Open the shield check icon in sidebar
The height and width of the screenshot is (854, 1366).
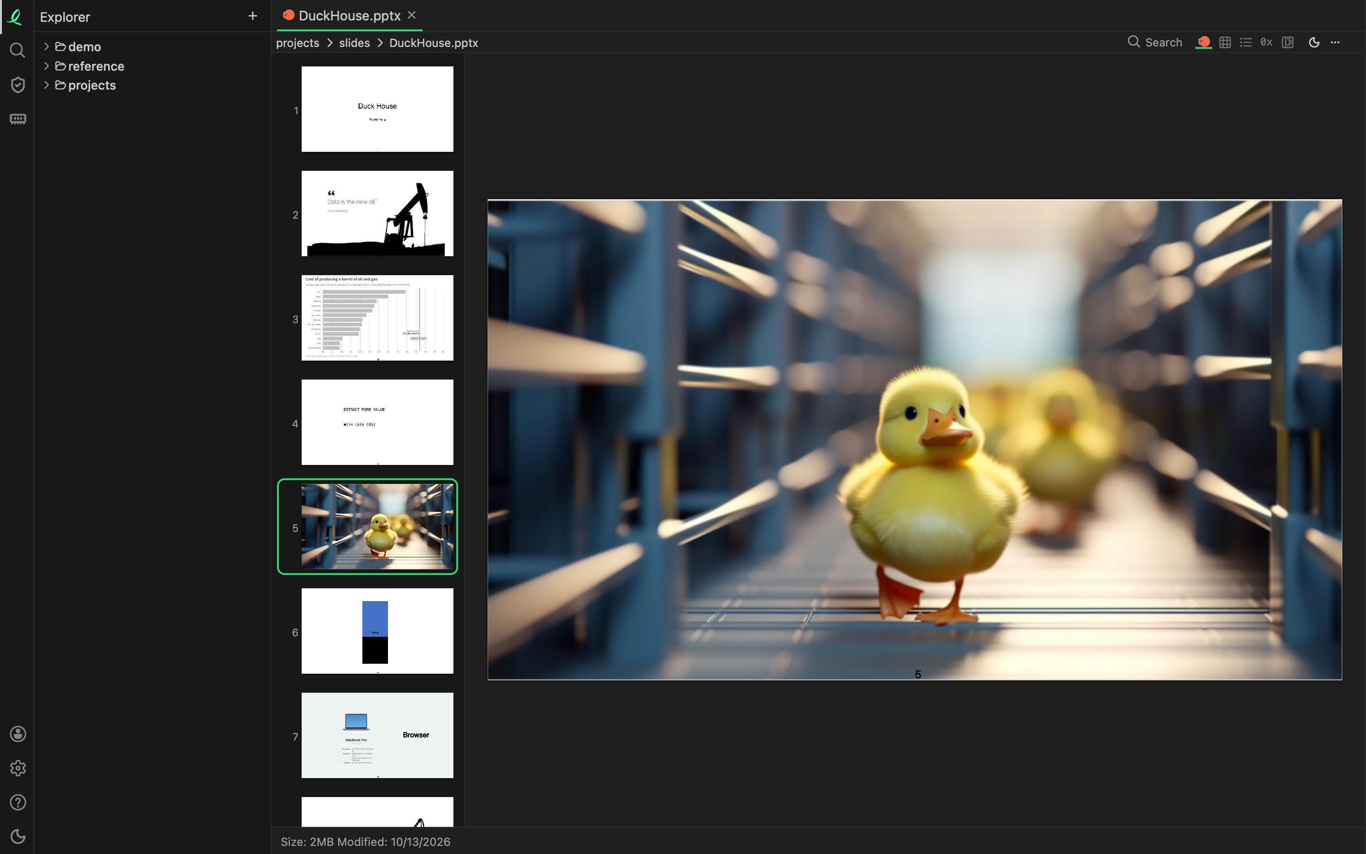coord(18,85)
